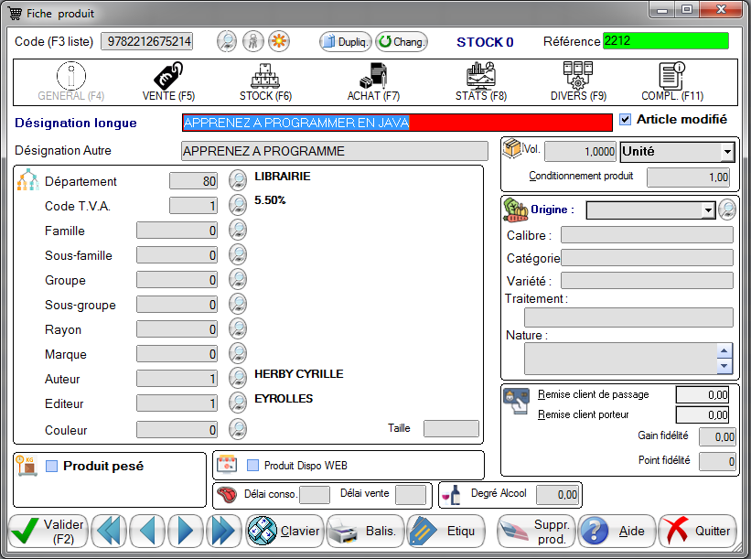Click the red Désignation longue field
The width and height of the screenshot is (751, 559).
coord(397,123)
